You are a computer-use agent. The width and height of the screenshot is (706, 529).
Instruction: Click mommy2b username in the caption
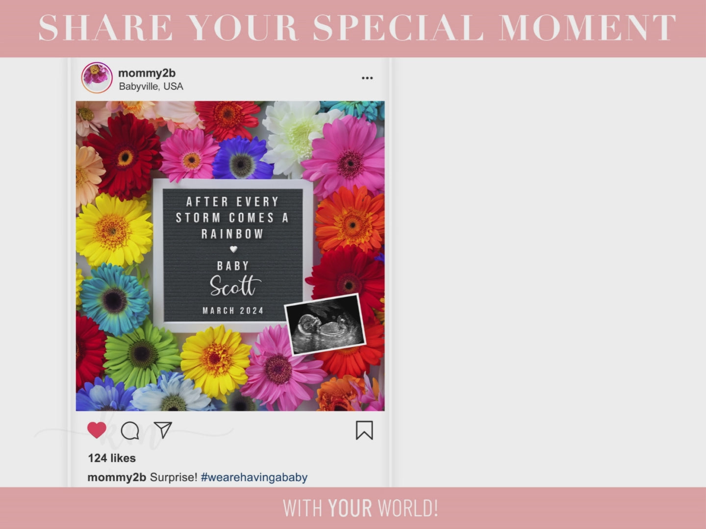click(x=117, y=477)
